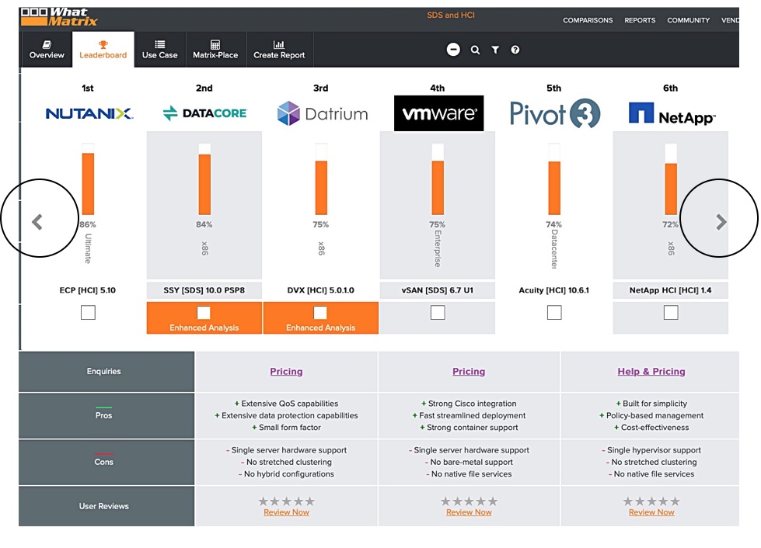761x548 pixels.
Task: Click the middle column Pricing link
Action: (x=469, y=372)
